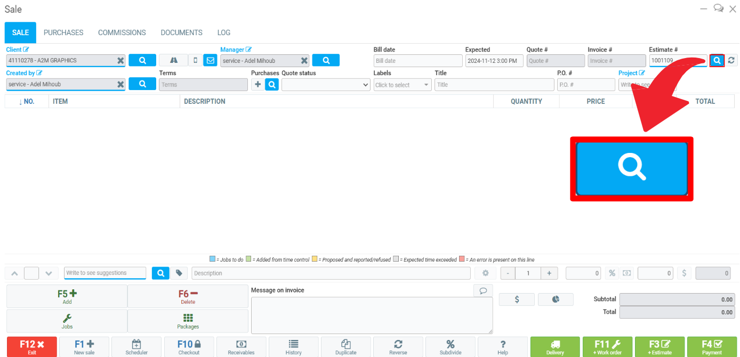Viewport: 740px width, 357px height.
Task: Click into the Message on invoice text area
Action: [372, 315]
